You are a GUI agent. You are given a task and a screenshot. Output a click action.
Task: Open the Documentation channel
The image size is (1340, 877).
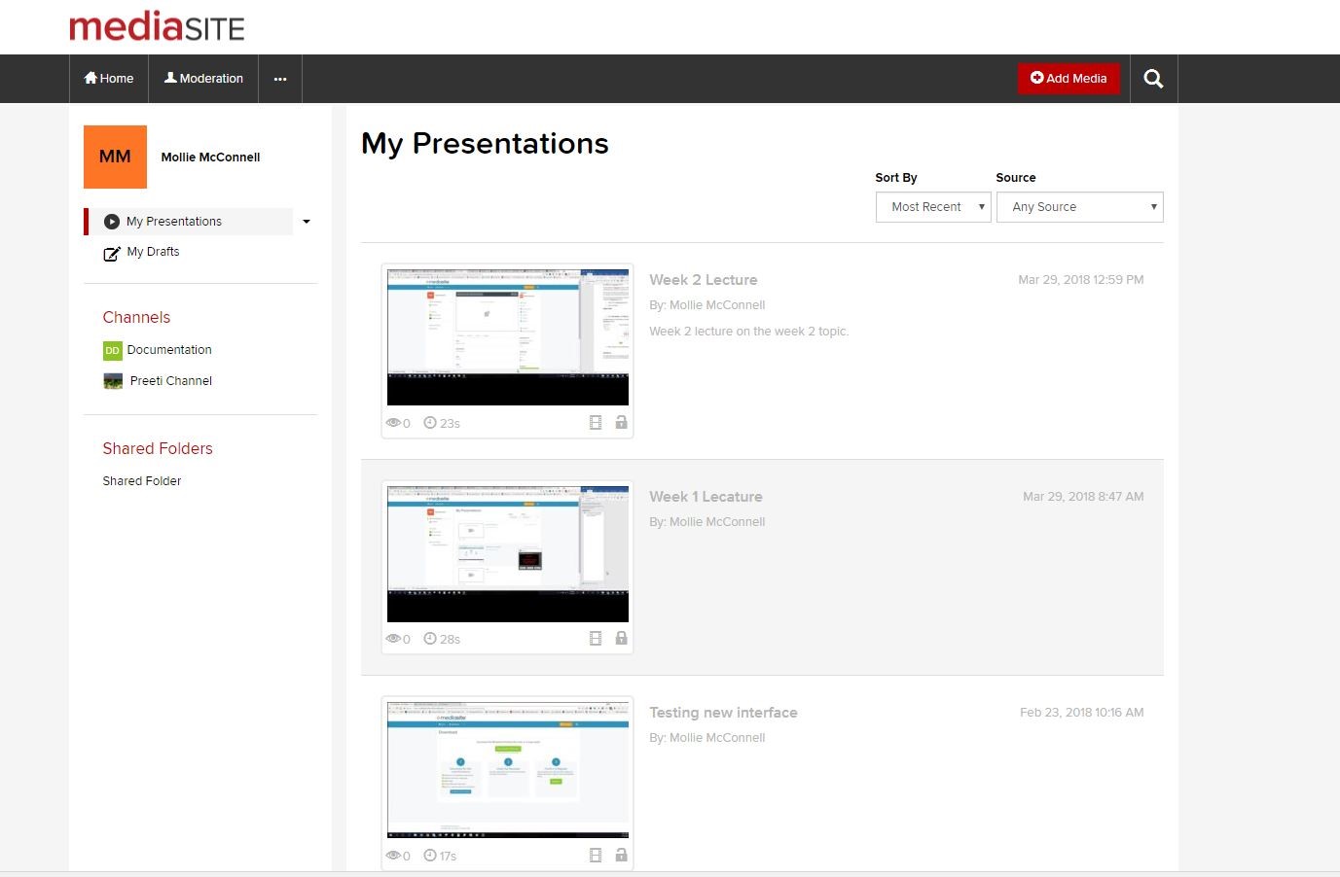pos(169,349)
